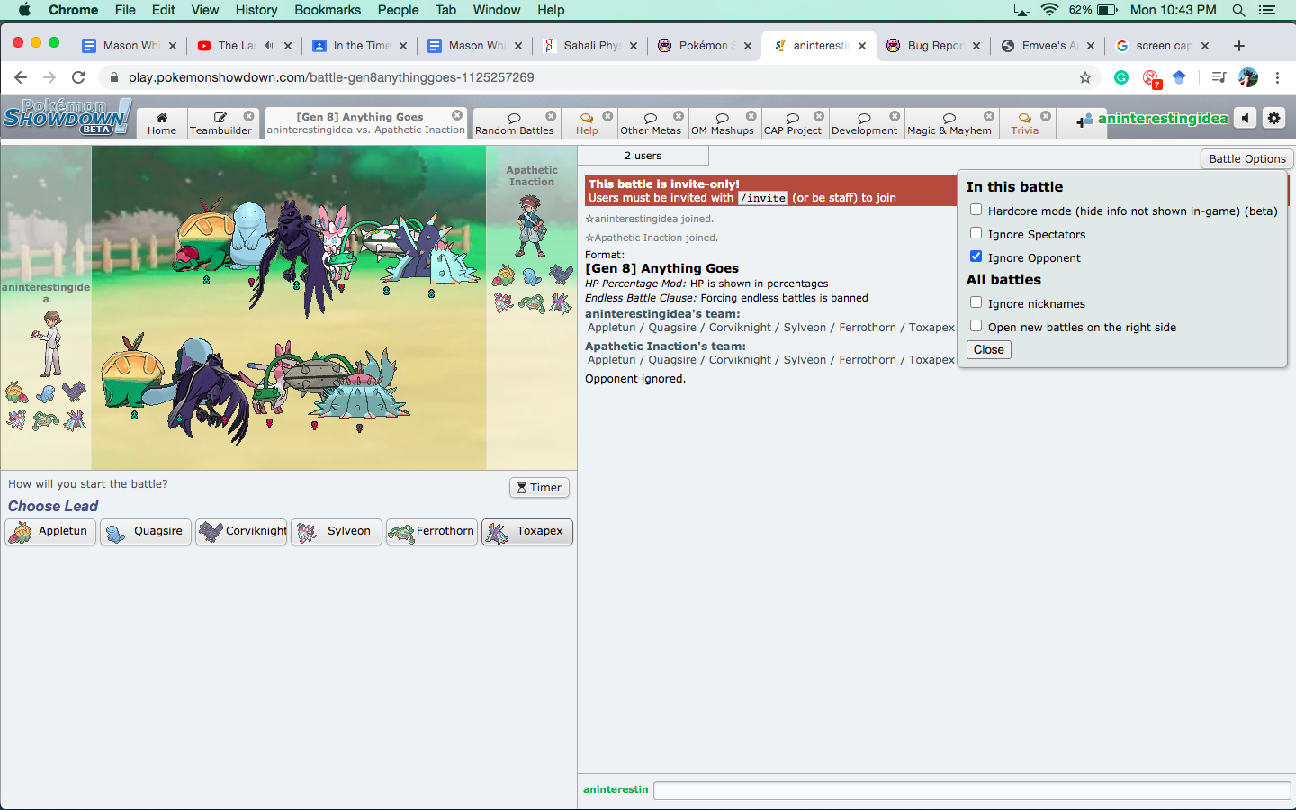Open the Other Metas tab

click(651, 124)
